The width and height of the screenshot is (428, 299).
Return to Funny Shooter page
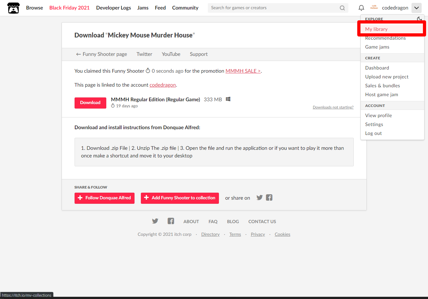click(102, 54)
